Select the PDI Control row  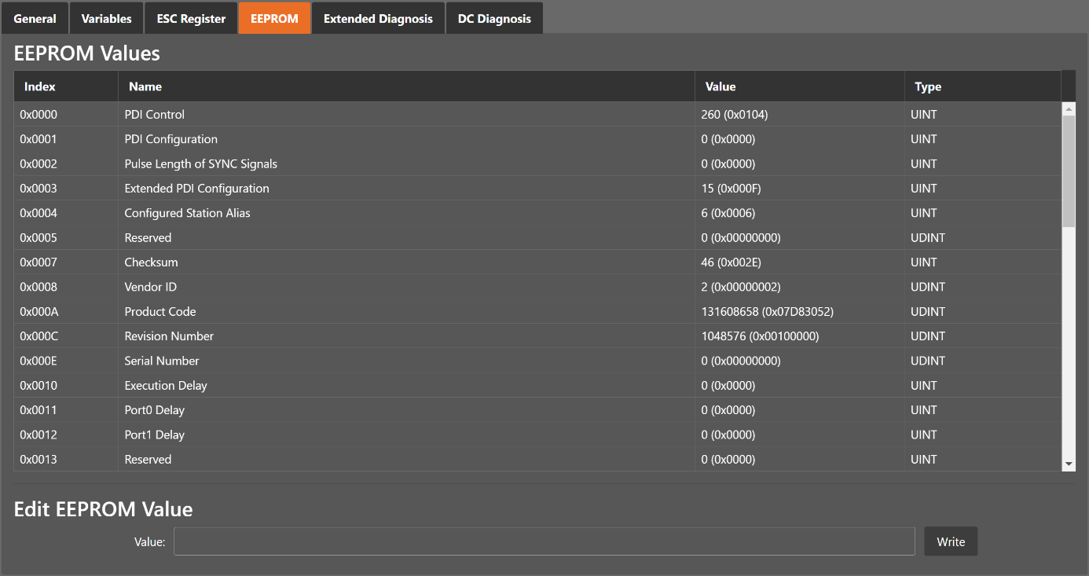(x=155, y=115)
